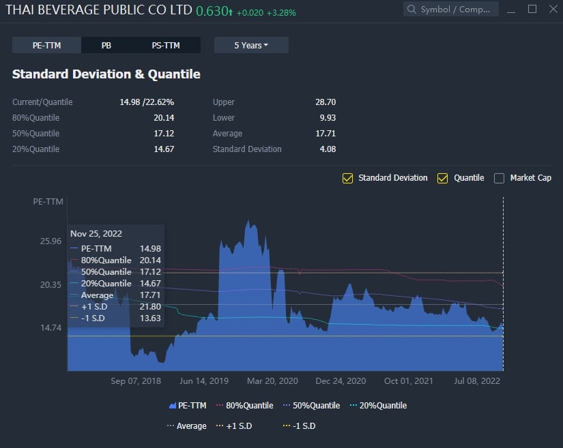
Task: Click the stock price 0.630
Action: (x=212, y=11)
